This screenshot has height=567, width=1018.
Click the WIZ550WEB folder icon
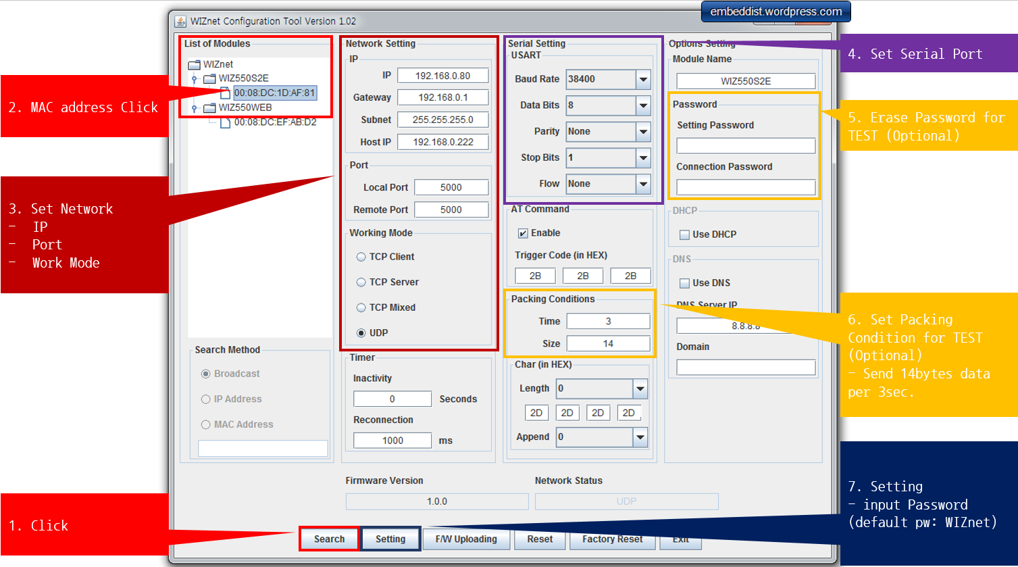click(x=209, y=107)
